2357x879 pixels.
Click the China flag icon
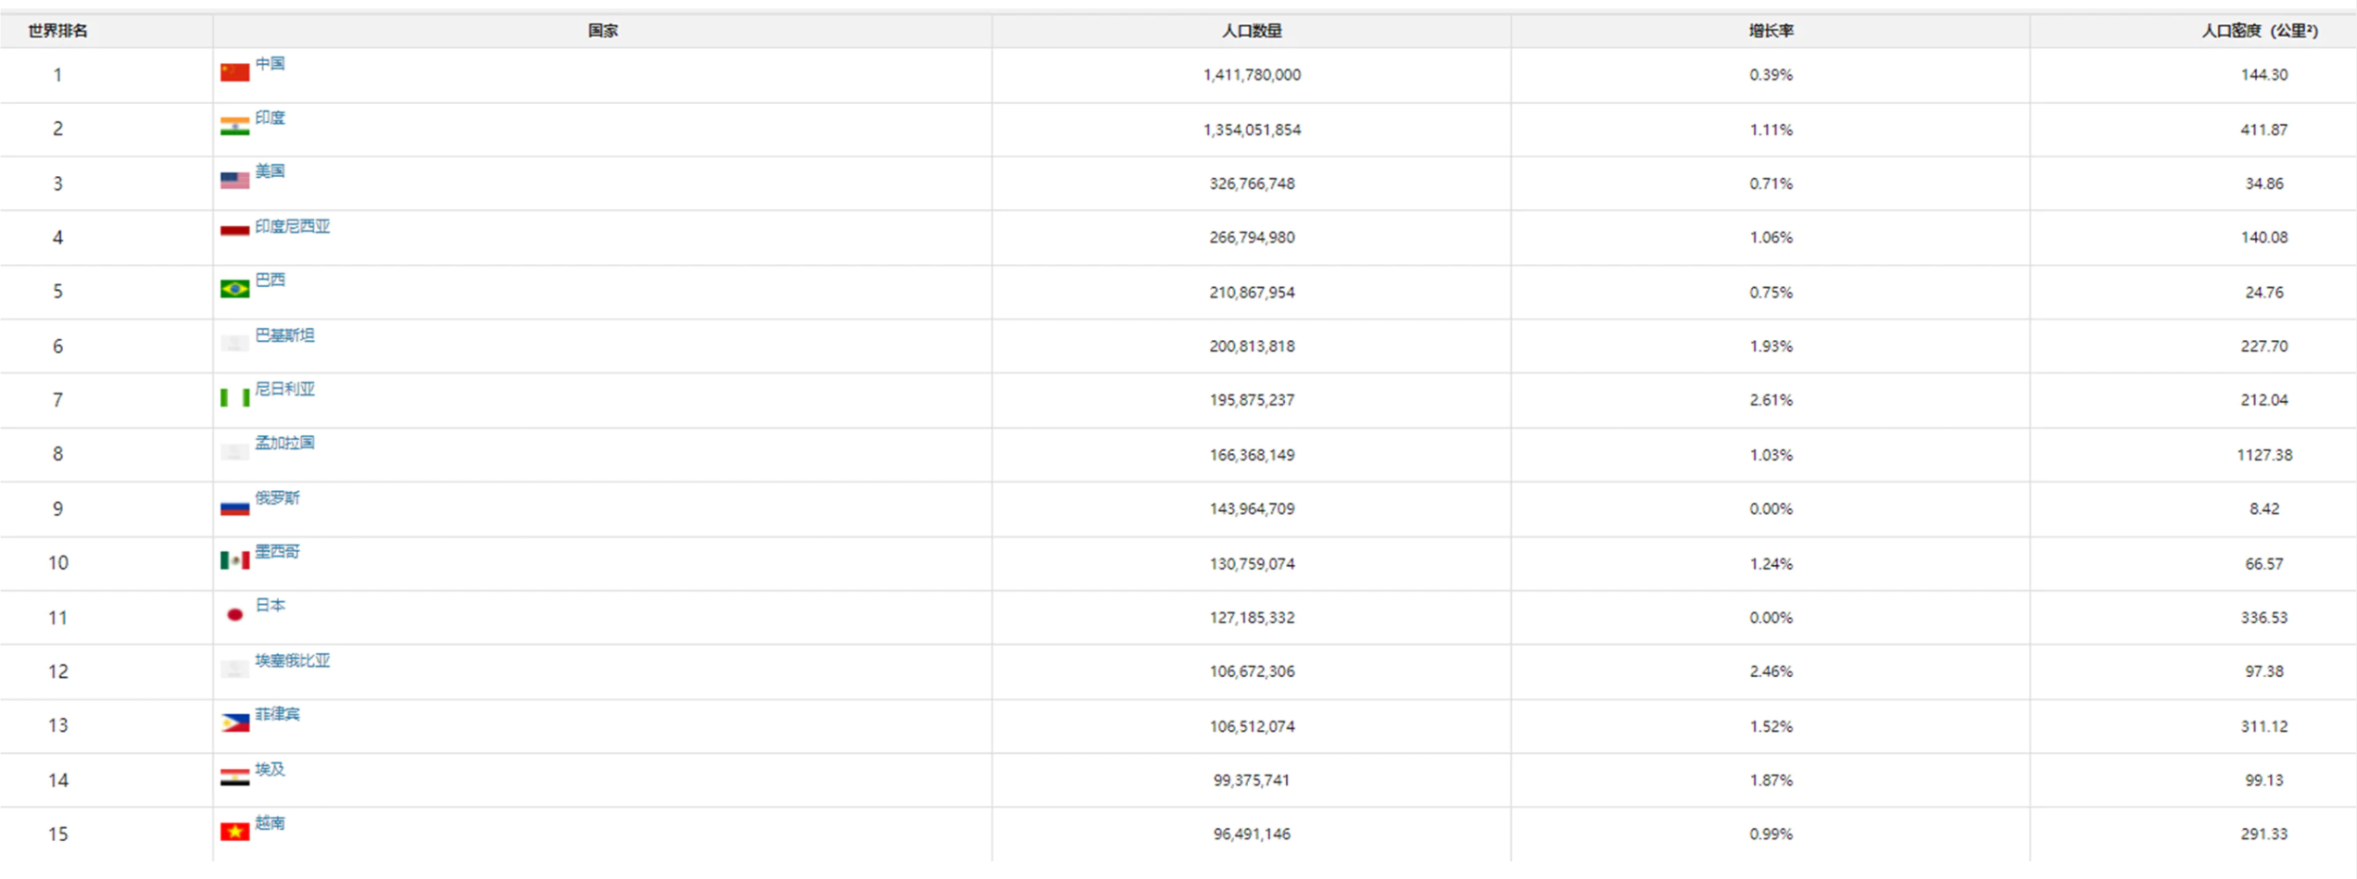point(234,72)
